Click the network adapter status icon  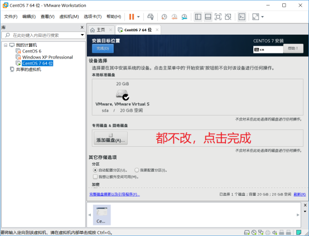click(x=260, y=233)
